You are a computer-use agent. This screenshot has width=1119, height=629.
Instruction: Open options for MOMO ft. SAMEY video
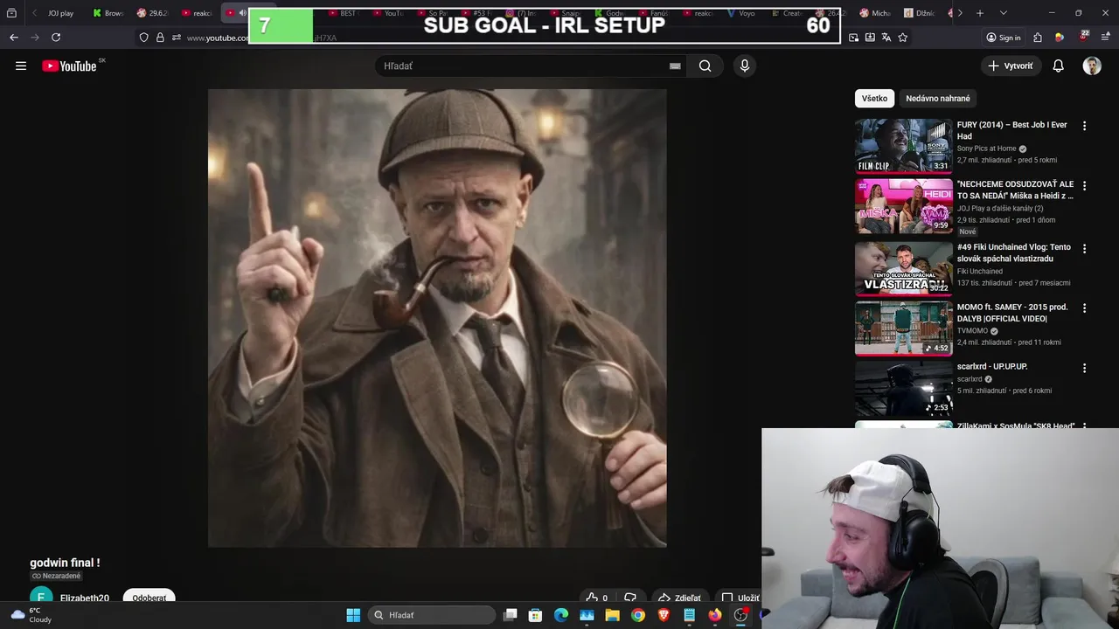tap(1084, 308)
